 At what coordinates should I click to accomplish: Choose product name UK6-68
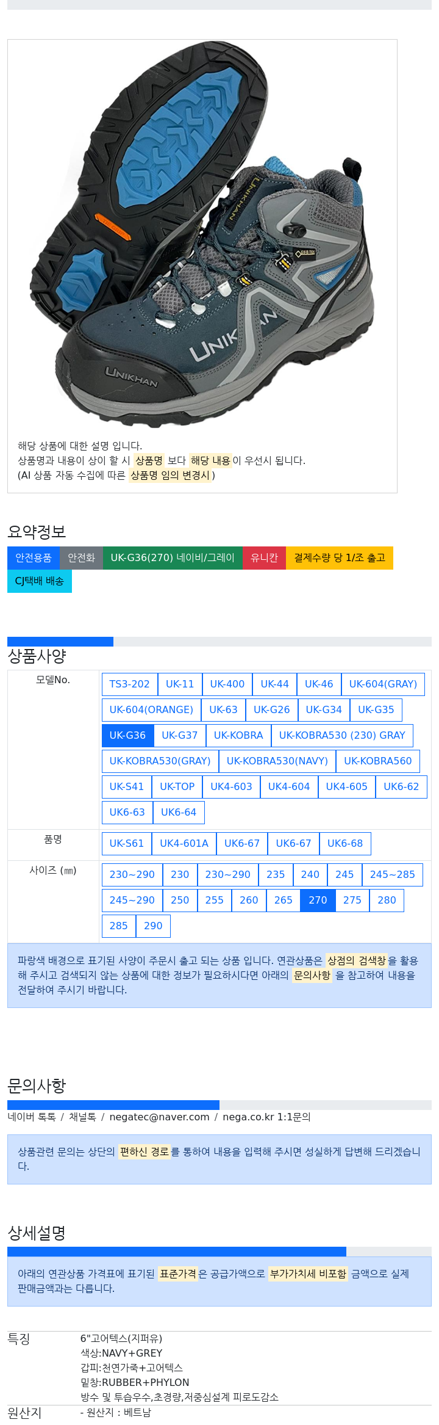point(345,844)
